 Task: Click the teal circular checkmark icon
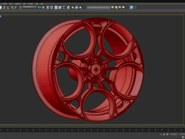(x=135, y=7)
